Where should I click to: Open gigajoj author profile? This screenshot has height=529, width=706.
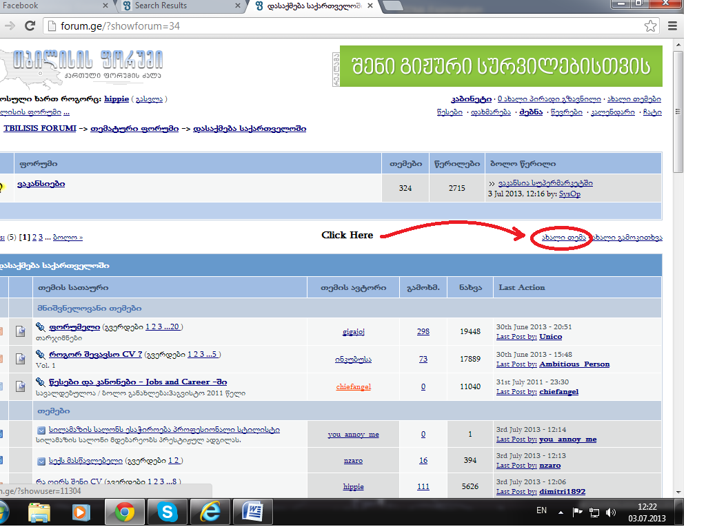pos(354,331)
